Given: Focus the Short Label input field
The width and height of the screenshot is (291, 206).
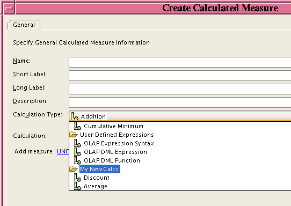Looking at the screenshot, I should click(x=180, y=76).
